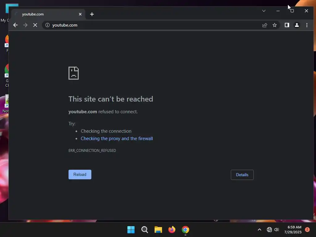View site information icon in address bar

(47, 25)
